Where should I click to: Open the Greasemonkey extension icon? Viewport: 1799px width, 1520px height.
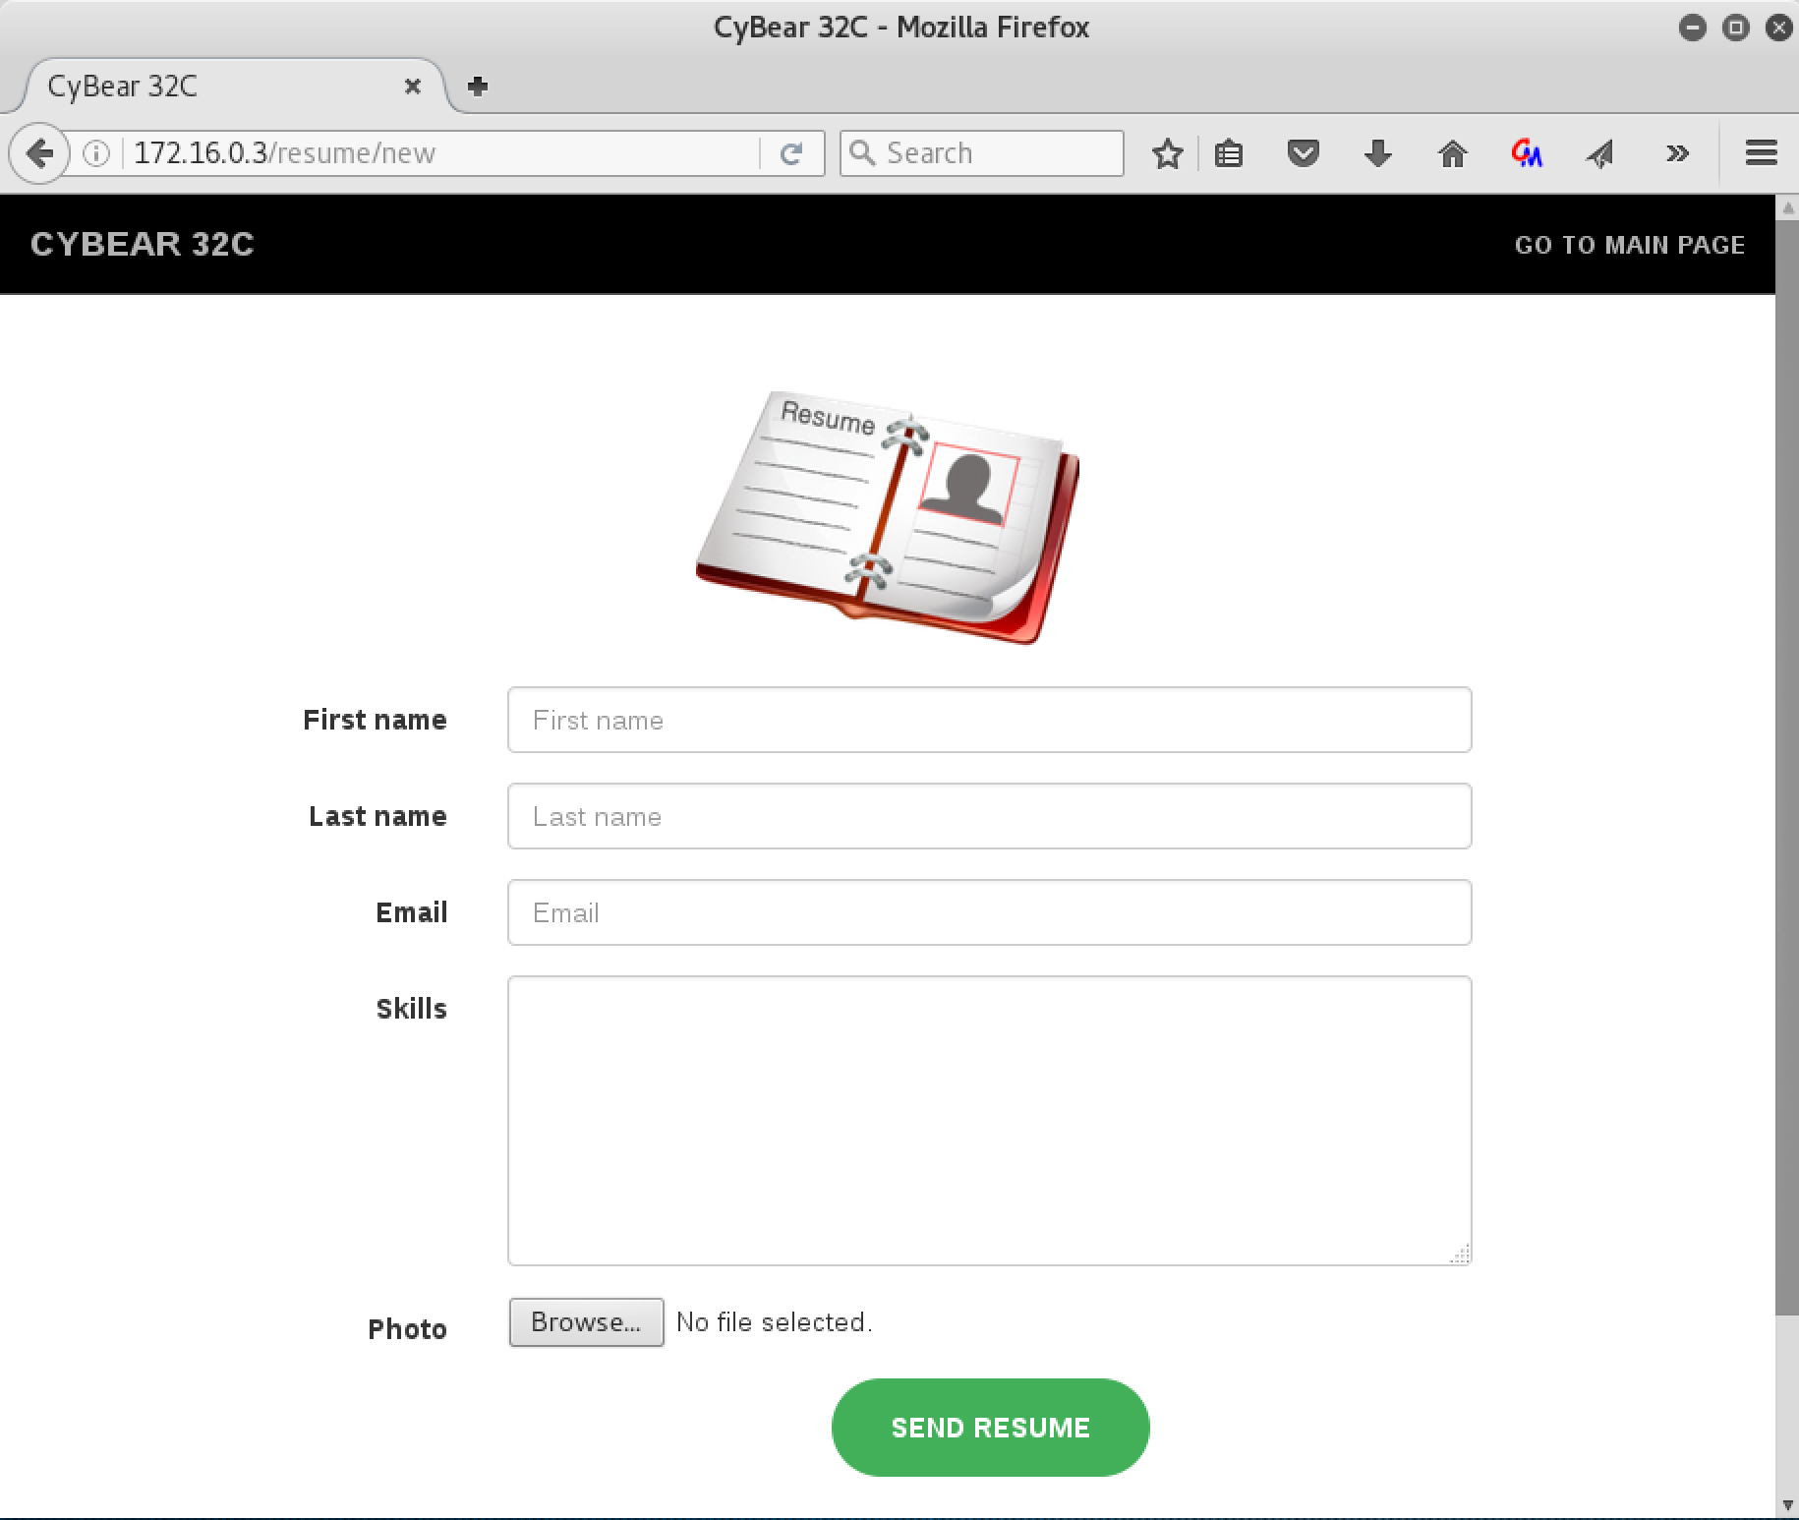[x=1527, y=153]
